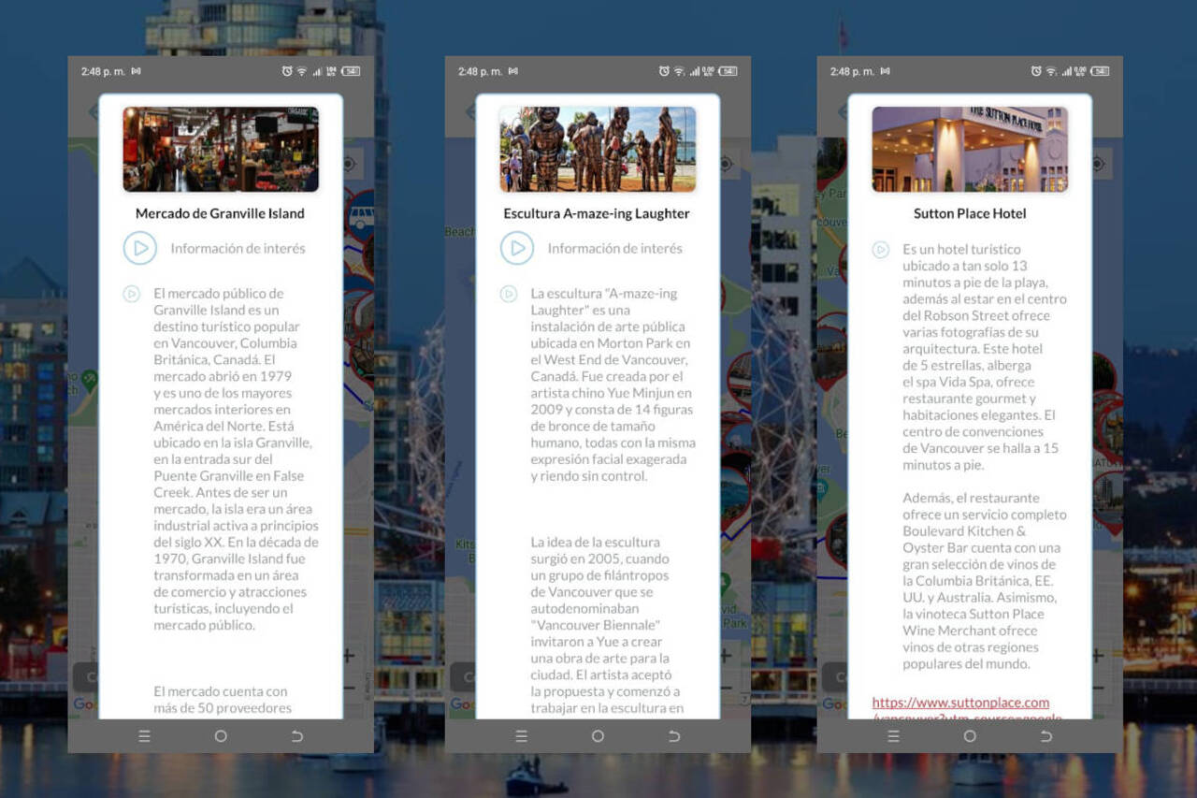Open the suttonplace.com website link
Viewport: 1197px width, 798px height.
coord(960,703)
